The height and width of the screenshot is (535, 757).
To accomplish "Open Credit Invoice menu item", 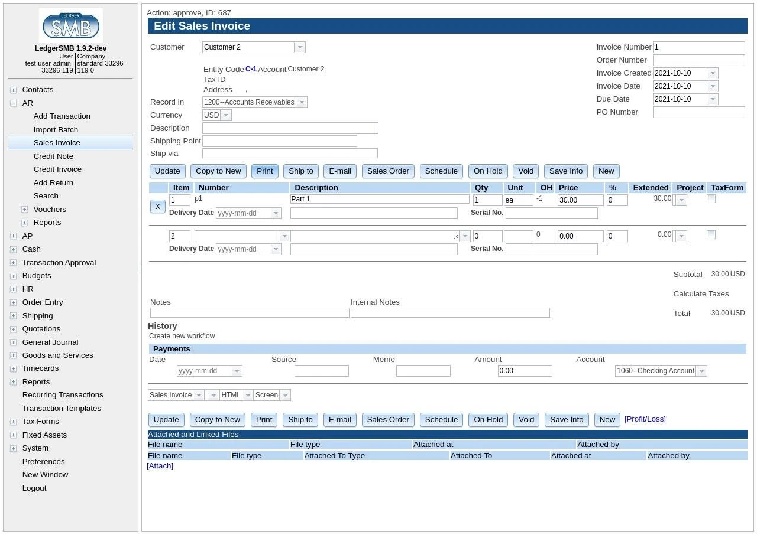I will click(57, 169).
